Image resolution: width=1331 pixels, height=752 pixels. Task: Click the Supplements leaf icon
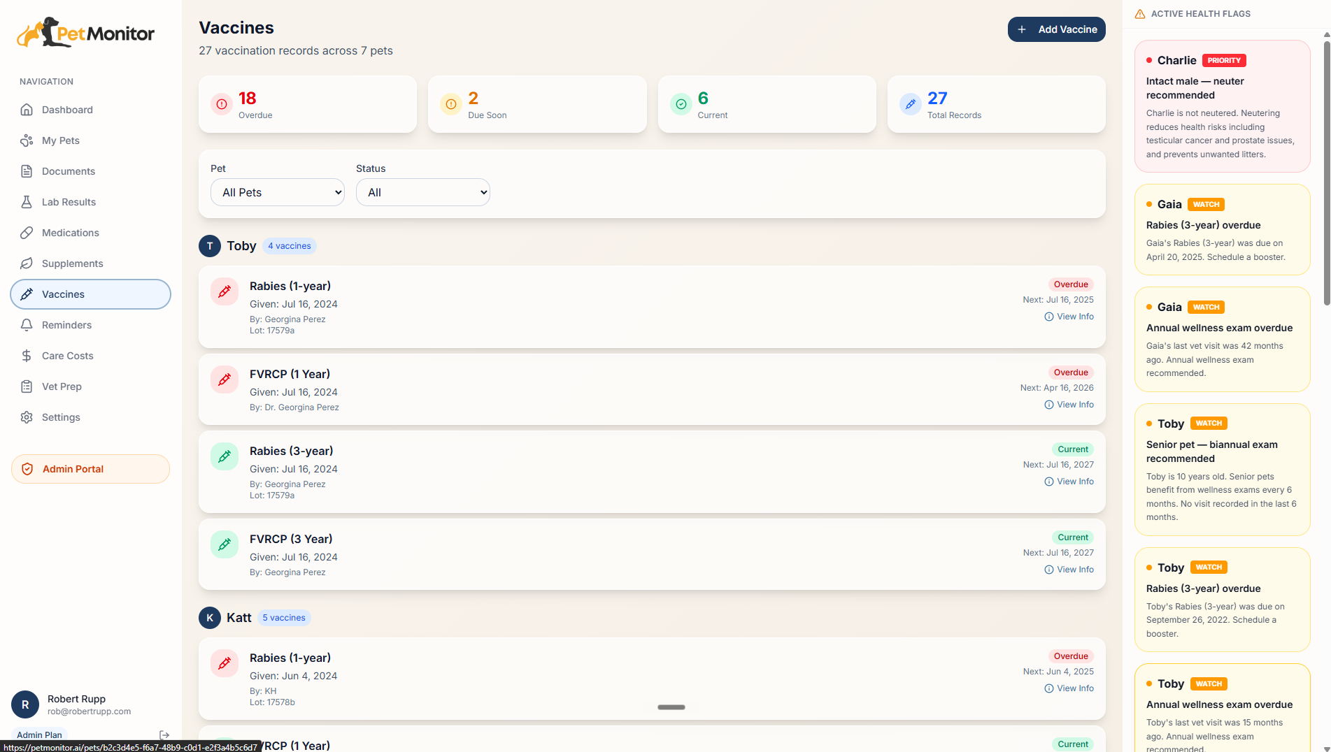click(x=27, y=263)
